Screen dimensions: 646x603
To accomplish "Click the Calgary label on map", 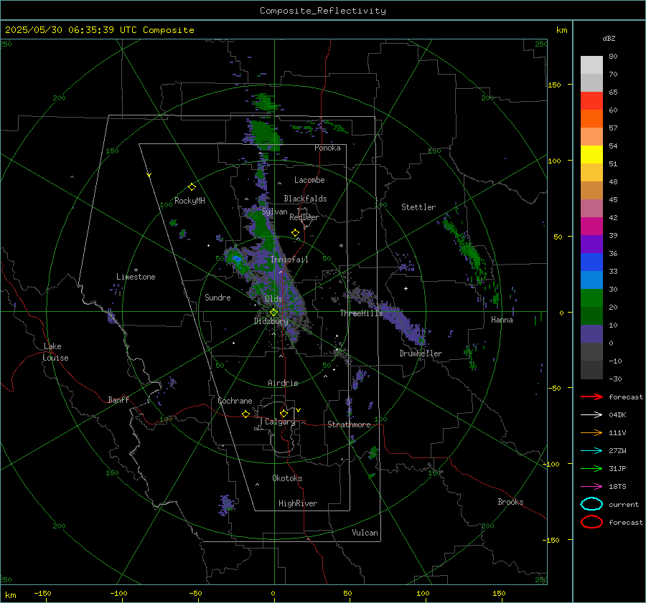I will (280, 422).
